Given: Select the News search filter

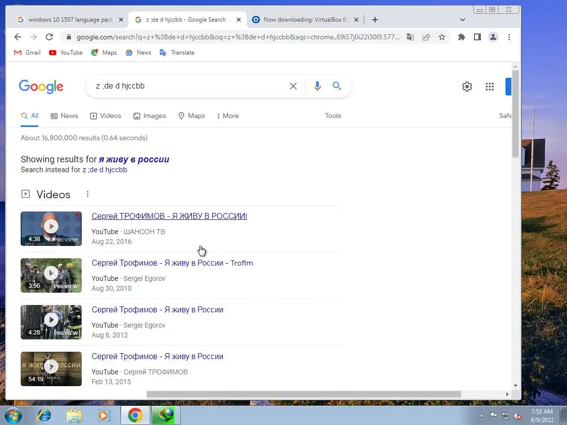Looking at the screenshot, I should click(x=64, y=116).
